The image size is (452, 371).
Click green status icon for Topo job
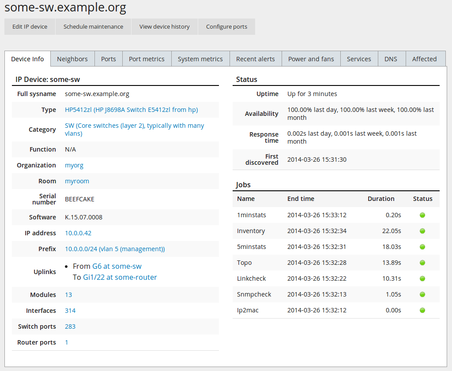pyautogui.click(x=422, y=263)
